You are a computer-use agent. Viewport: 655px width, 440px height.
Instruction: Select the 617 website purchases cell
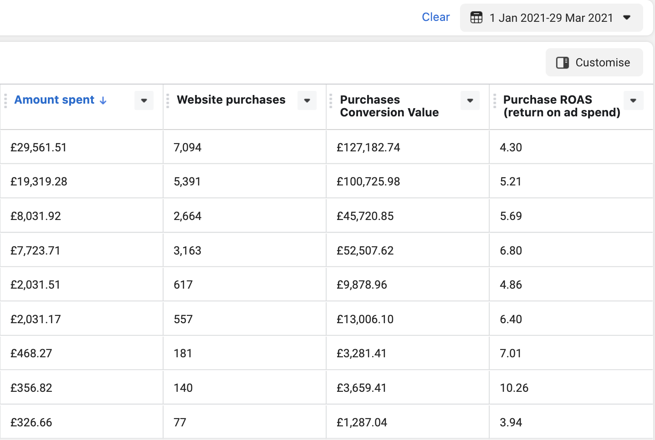(245, 285)
